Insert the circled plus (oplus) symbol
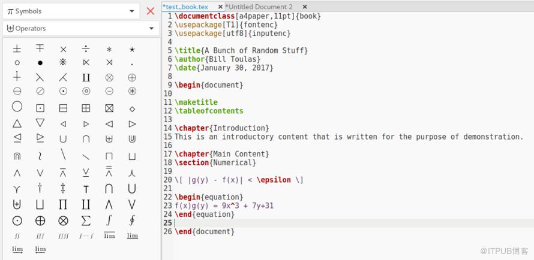 pyautogui.click(x=132, y=77)
